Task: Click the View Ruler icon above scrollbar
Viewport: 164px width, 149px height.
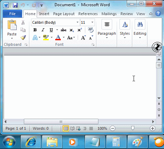Action: (x=159, y=54)
